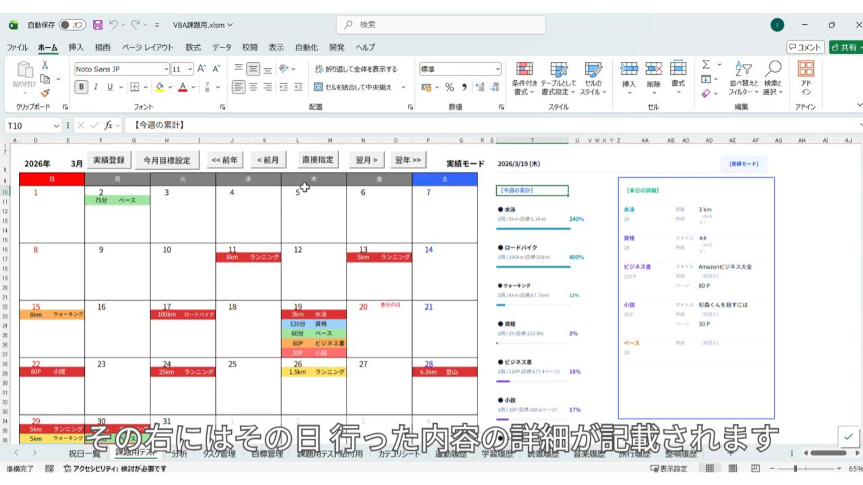Toggle wrap text option
The width and height of the screenshot is (863, 485).
click(x=356, y=69)
